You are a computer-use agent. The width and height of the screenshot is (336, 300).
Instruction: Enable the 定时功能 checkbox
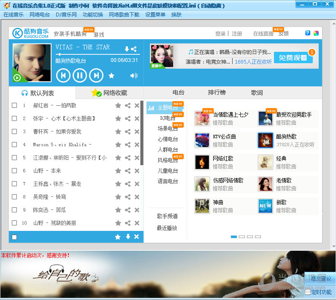pyautogui.click(x=307, y=292)
